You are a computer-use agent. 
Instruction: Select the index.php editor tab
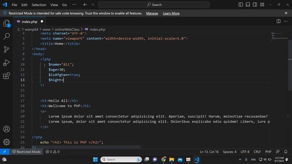29,21
